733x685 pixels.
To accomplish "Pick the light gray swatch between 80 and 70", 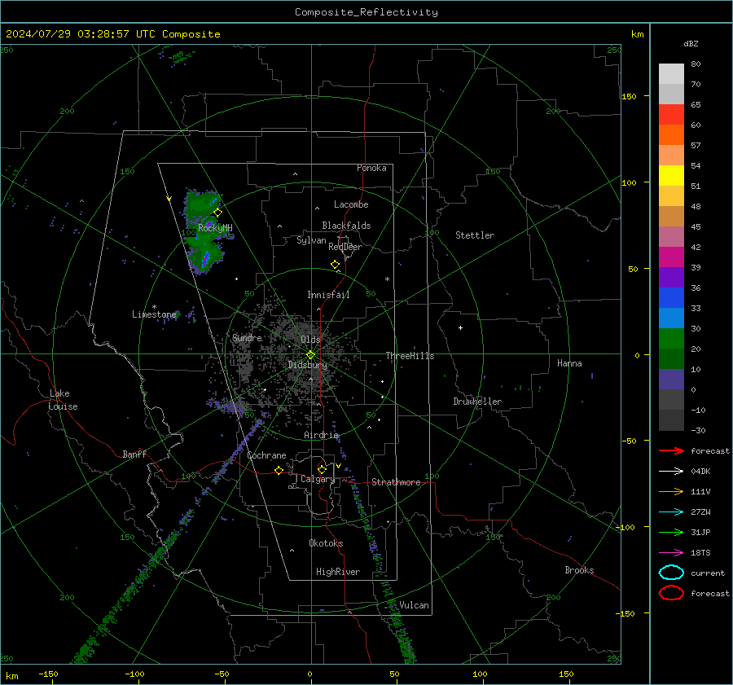I will pyautogui.click(x=671, y=73).
